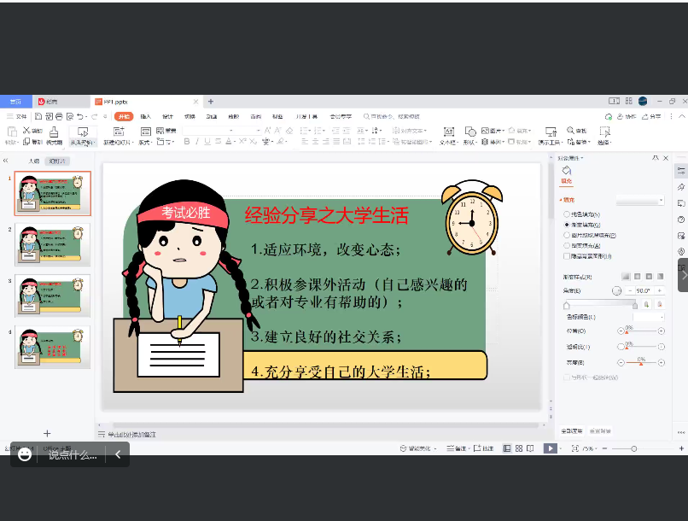Click slideshow play button in status bar
This screenshot has width=688, height=521.
(x=550, y=448)
